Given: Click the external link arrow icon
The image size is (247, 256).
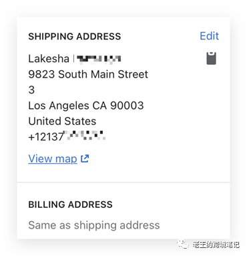Looking at the screenshot, I should [x=85, y=158].
